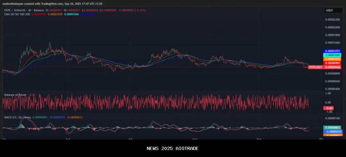The width and height of the screenshot is (346, 157).
Task: Click the 0.00002200 price axis label
Action: click(332, 20)
